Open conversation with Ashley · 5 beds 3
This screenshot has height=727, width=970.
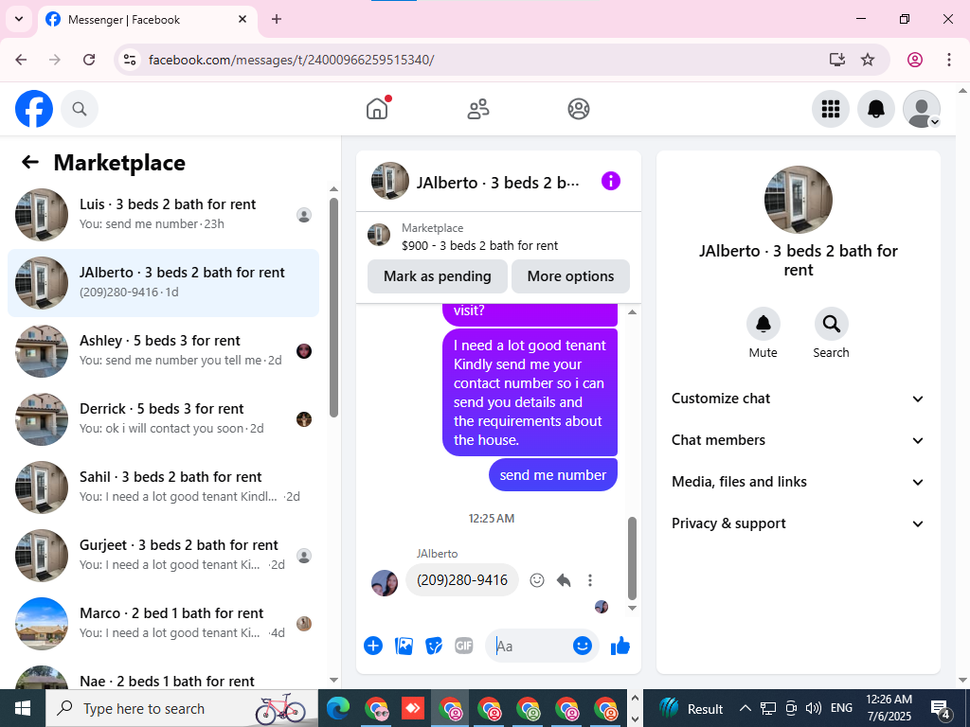(x=163, y=351)
